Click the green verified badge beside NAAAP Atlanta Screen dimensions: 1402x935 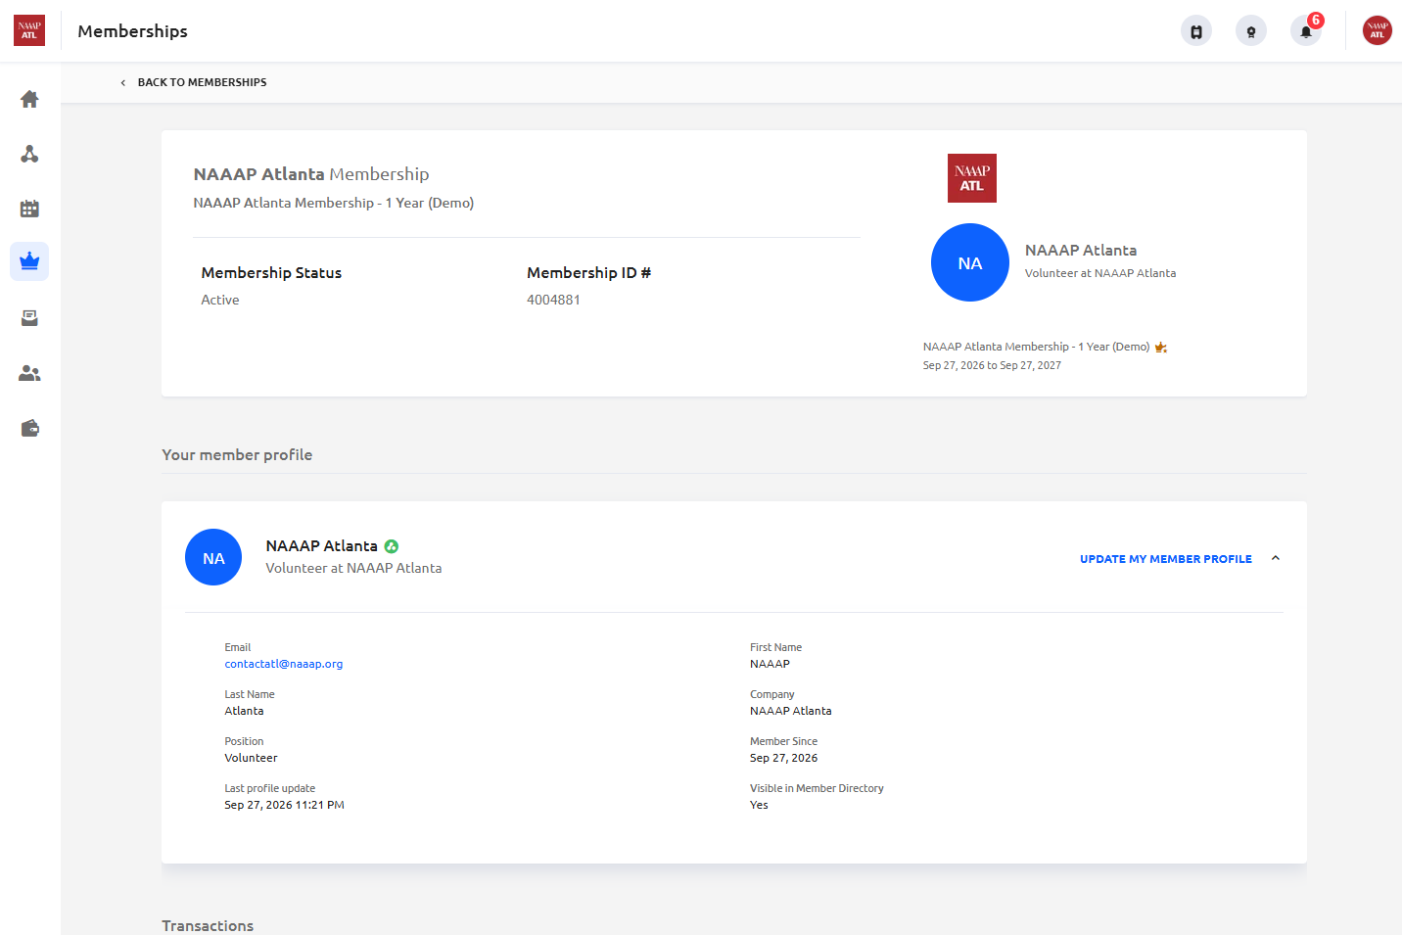(x=392, y=546)
